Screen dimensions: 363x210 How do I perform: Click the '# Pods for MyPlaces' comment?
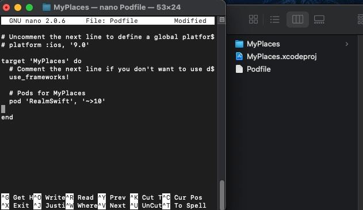tap(47, 93)
